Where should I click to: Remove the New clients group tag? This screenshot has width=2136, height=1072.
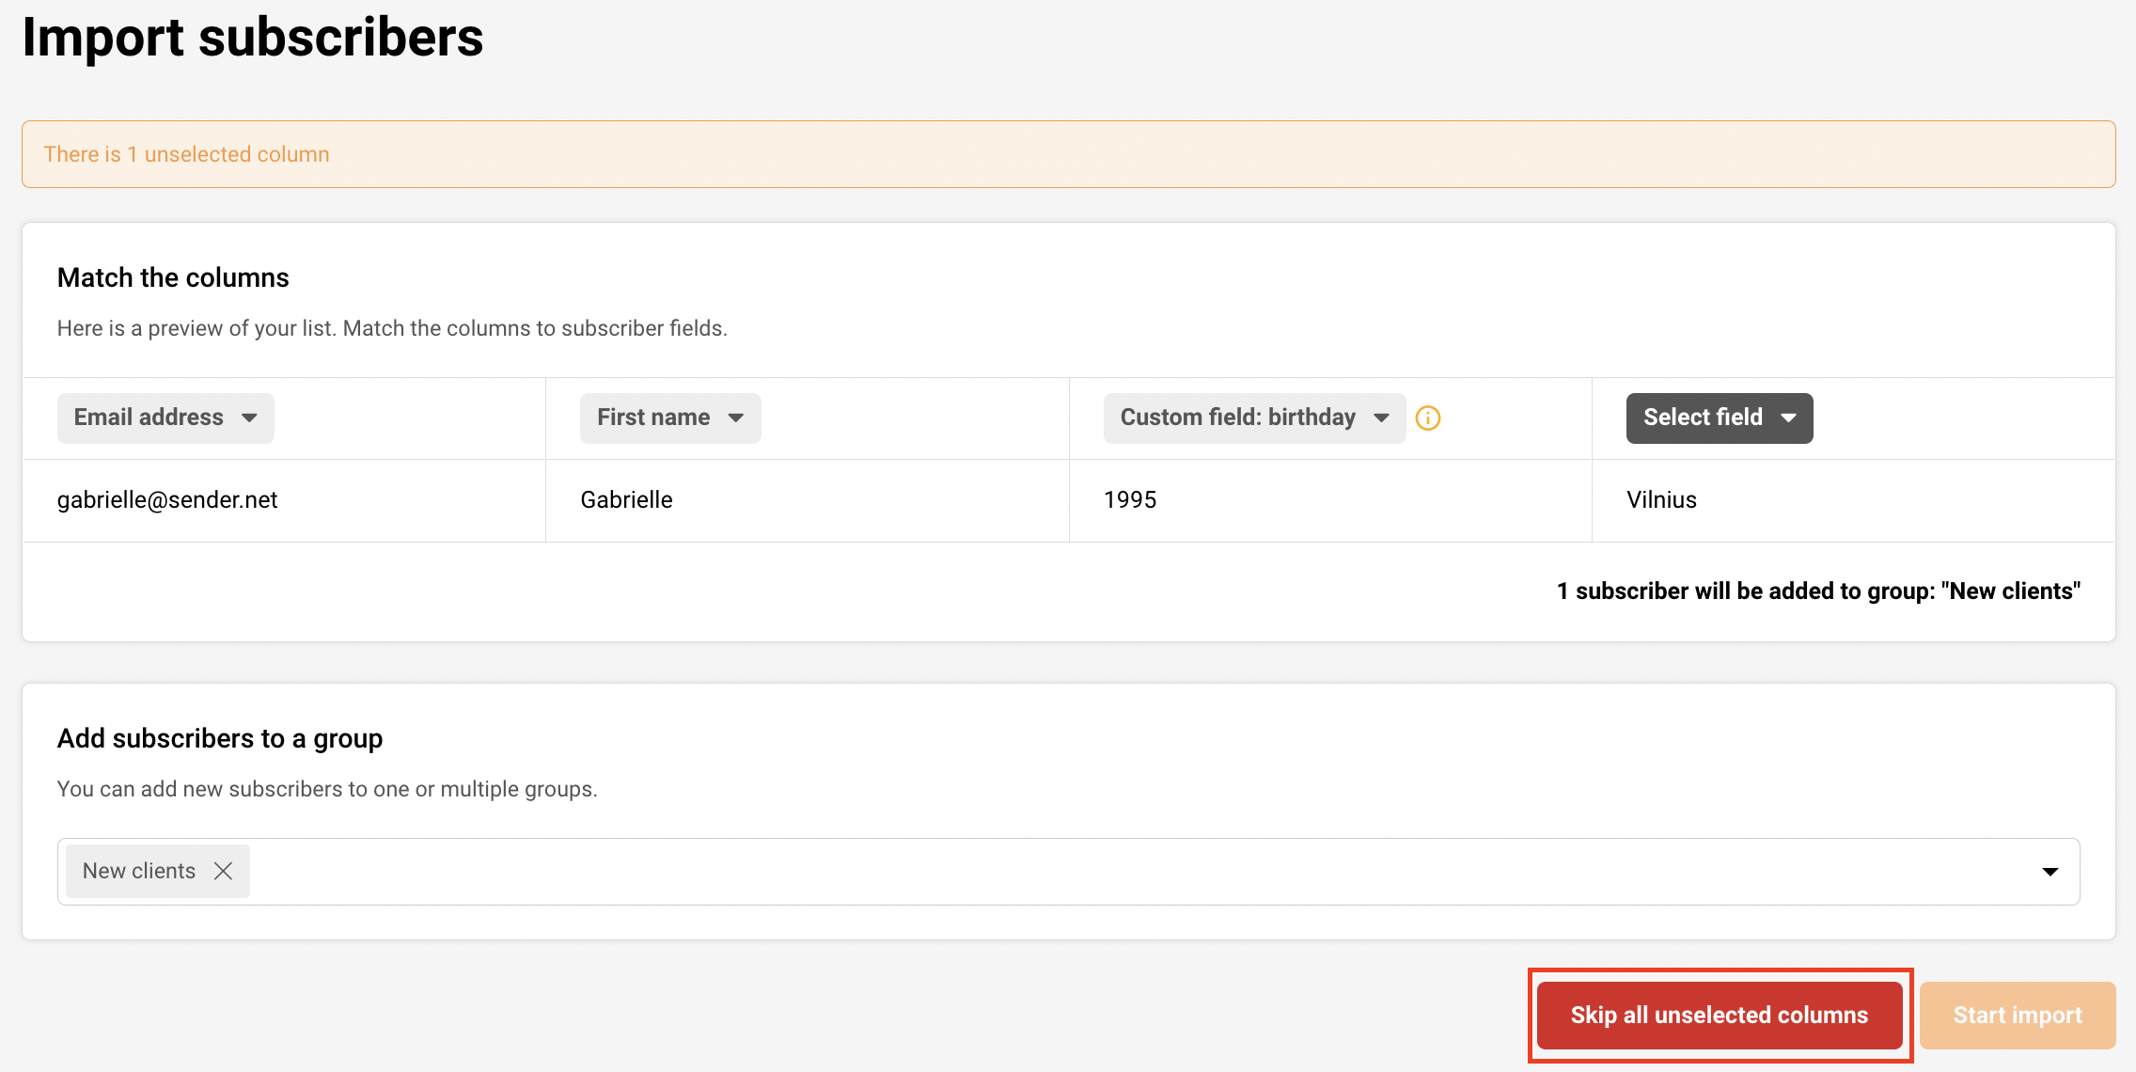pos(223,871)
